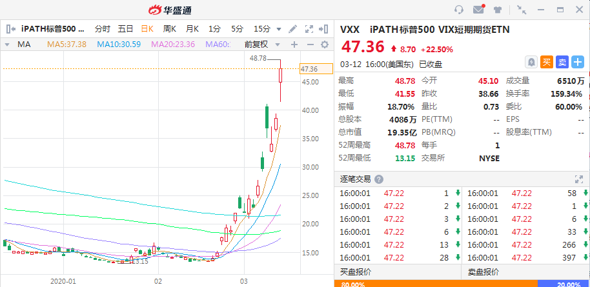Click the 成交量 value 6510万
The height and width of the screenshot is (287, 590).
point(571,81)
